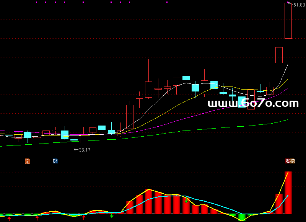Click the orange '定' signal marker
The width and height of the screenshot is (306, 222).
(x=27, y=161)
